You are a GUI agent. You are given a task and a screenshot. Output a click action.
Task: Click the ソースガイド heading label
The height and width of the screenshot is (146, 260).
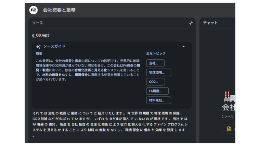point(54,46)
